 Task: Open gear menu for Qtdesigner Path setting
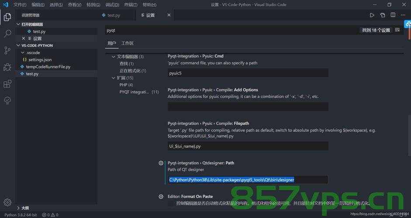(x=161, y=163)
